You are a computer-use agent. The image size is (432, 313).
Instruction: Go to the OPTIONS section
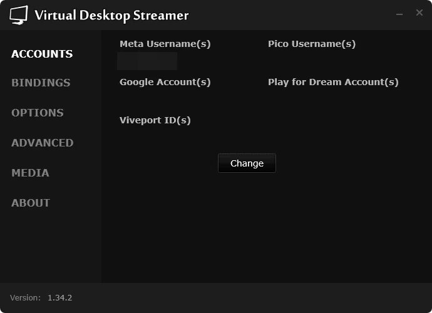tap(38, 113)
